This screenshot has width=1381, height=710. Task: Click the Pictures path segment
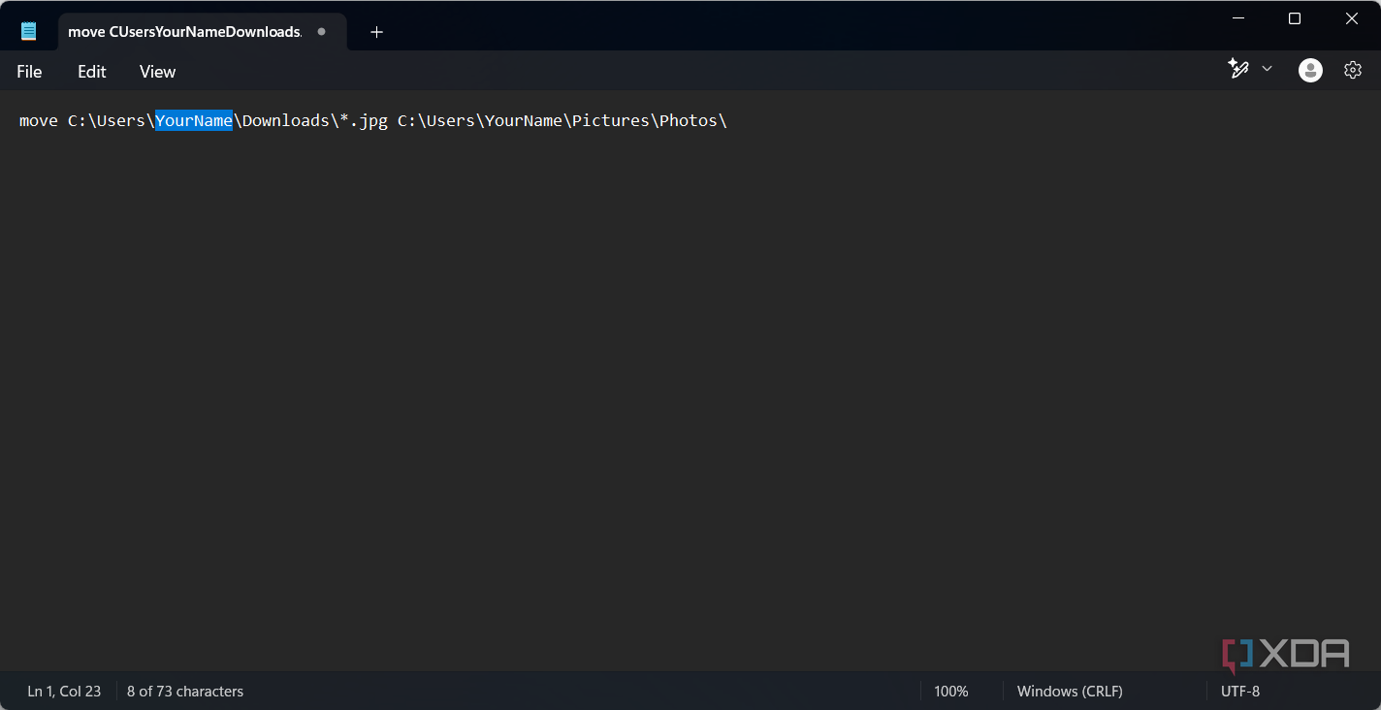(x=610, y=120)
